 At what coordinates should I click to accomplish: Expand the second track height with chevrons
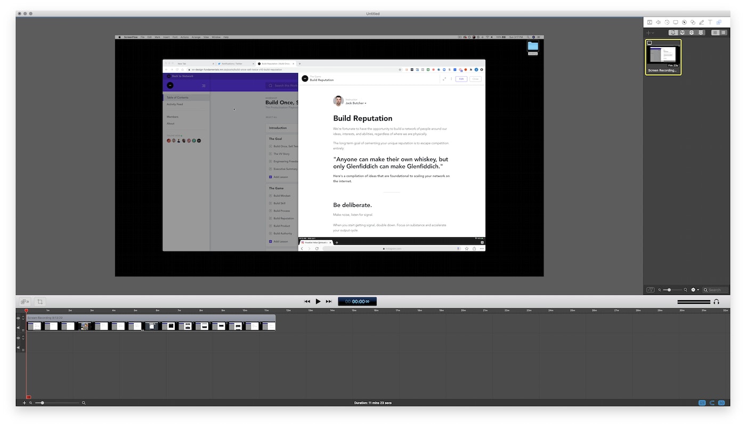pyautogui.click(x=23, y=338)
